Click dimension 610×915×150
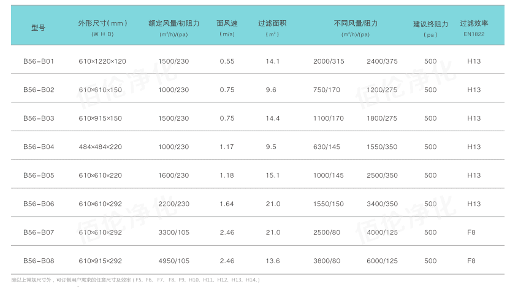The height and width of the screenshot is (287, 518). tap(101, 118)
